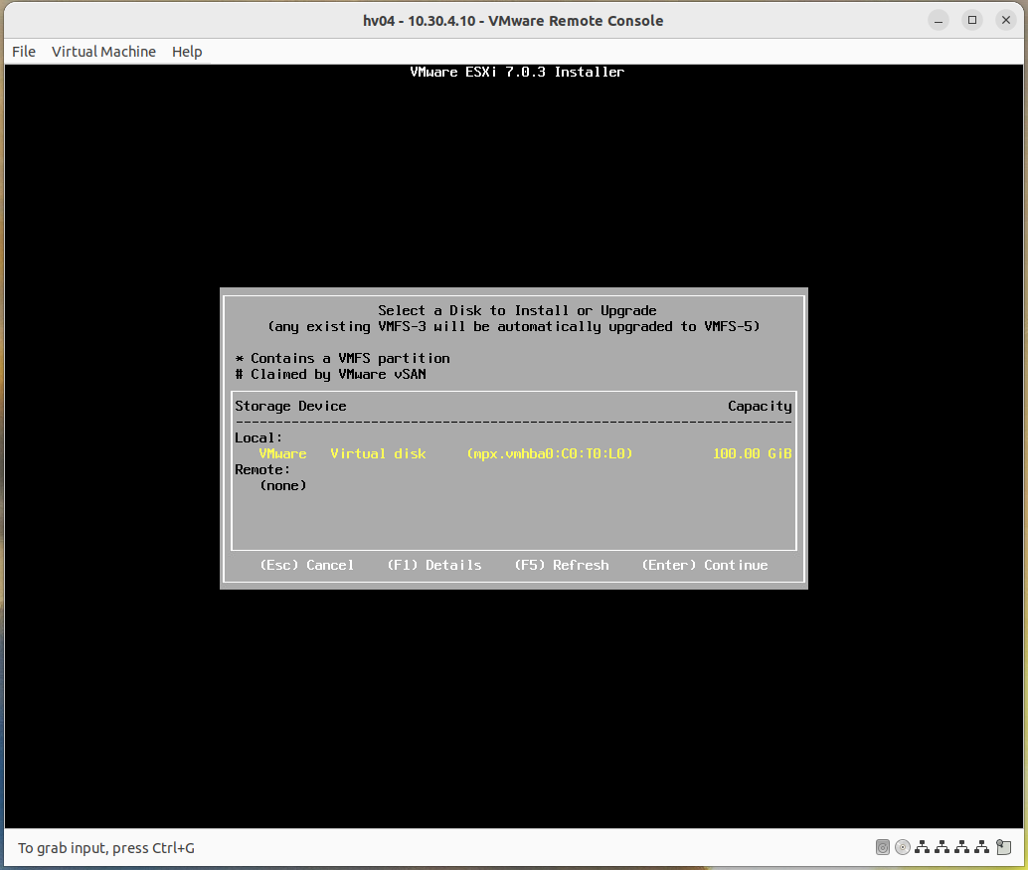1028x870 pixels.
Task: Click the second network adapter icon
Action: click(942, 847)
